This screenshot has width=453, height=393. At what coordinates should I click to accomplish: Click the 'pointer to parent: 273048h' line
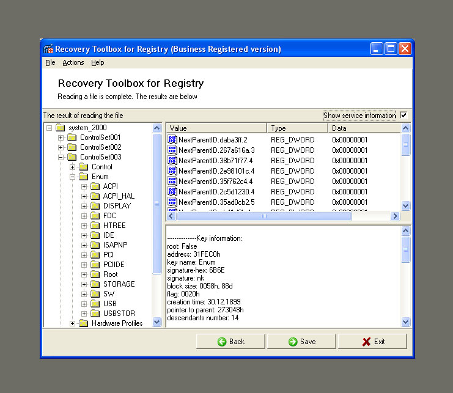tap(205, 310)
